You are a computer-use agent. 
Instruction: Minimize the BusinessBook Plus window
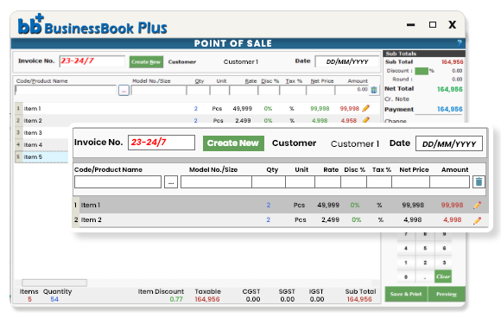[x=411, y=24]
